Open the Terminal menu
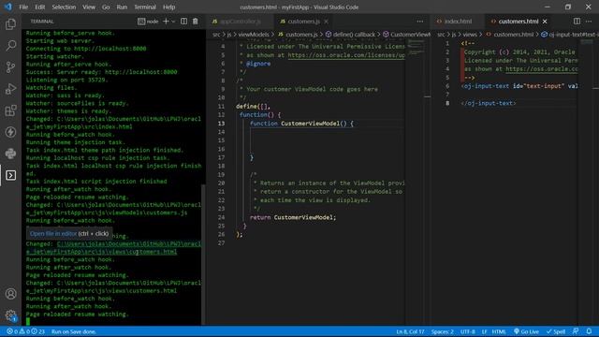 (x=145, y=7)
